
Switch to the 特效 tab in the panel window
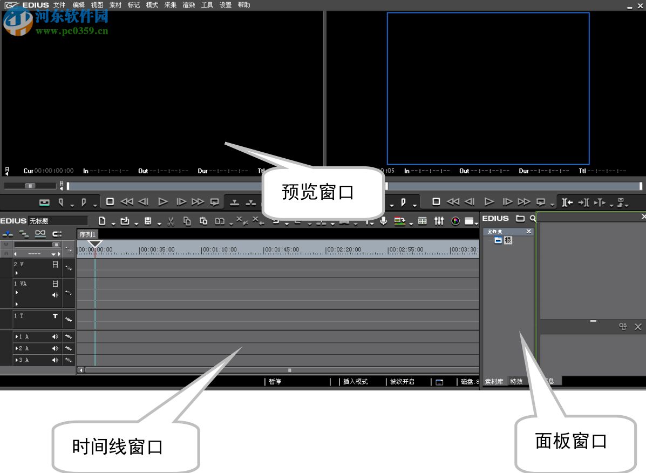point(516,381)
